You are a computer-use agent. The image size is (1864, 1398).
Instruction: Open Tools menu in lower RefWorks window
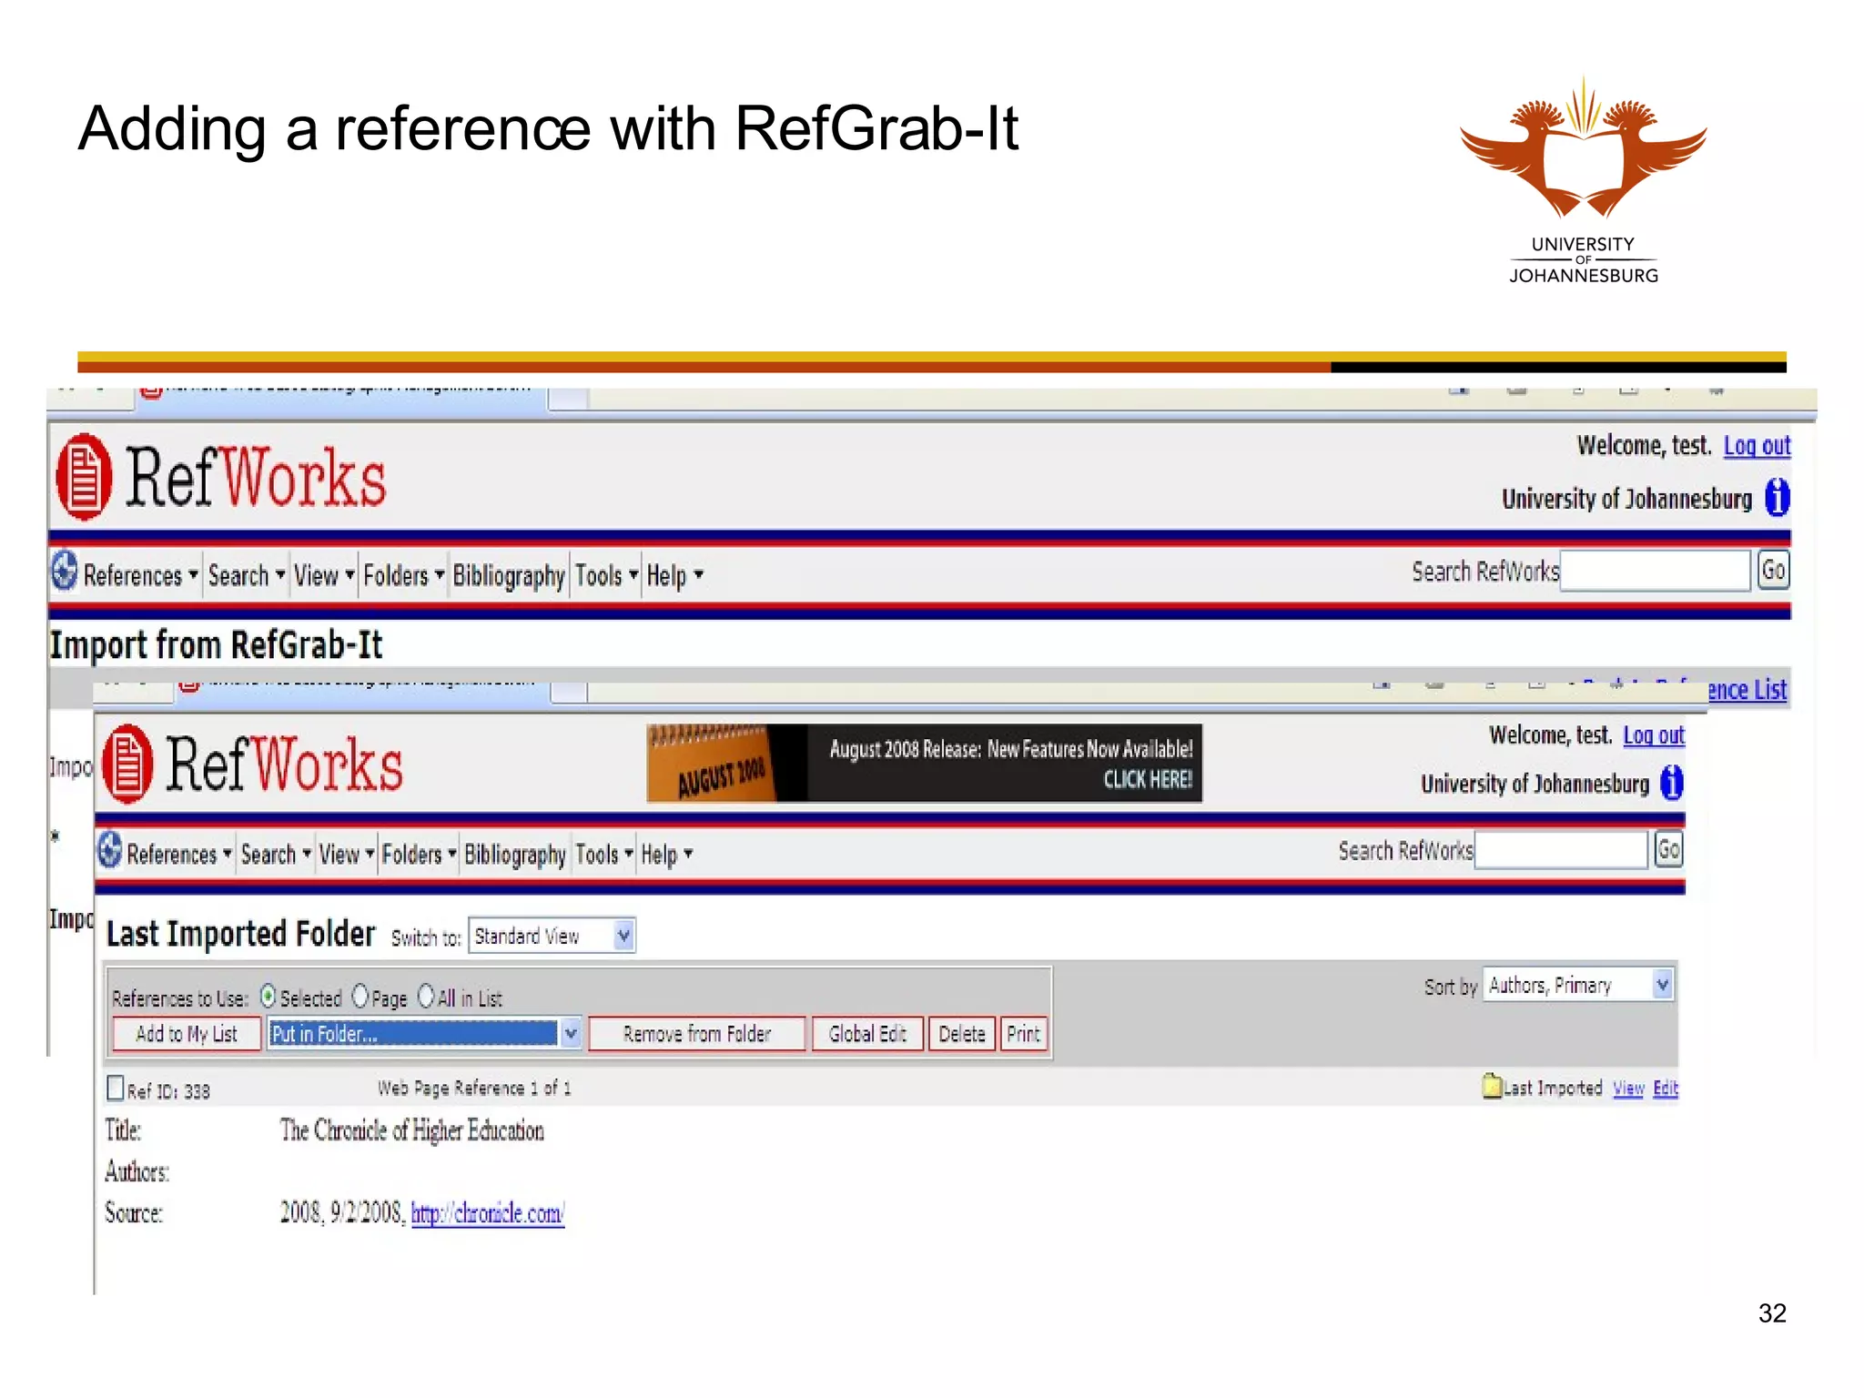point(603,855)
